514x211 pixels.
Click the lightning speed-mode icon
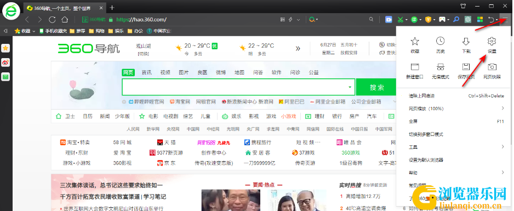tap(290, 20)
